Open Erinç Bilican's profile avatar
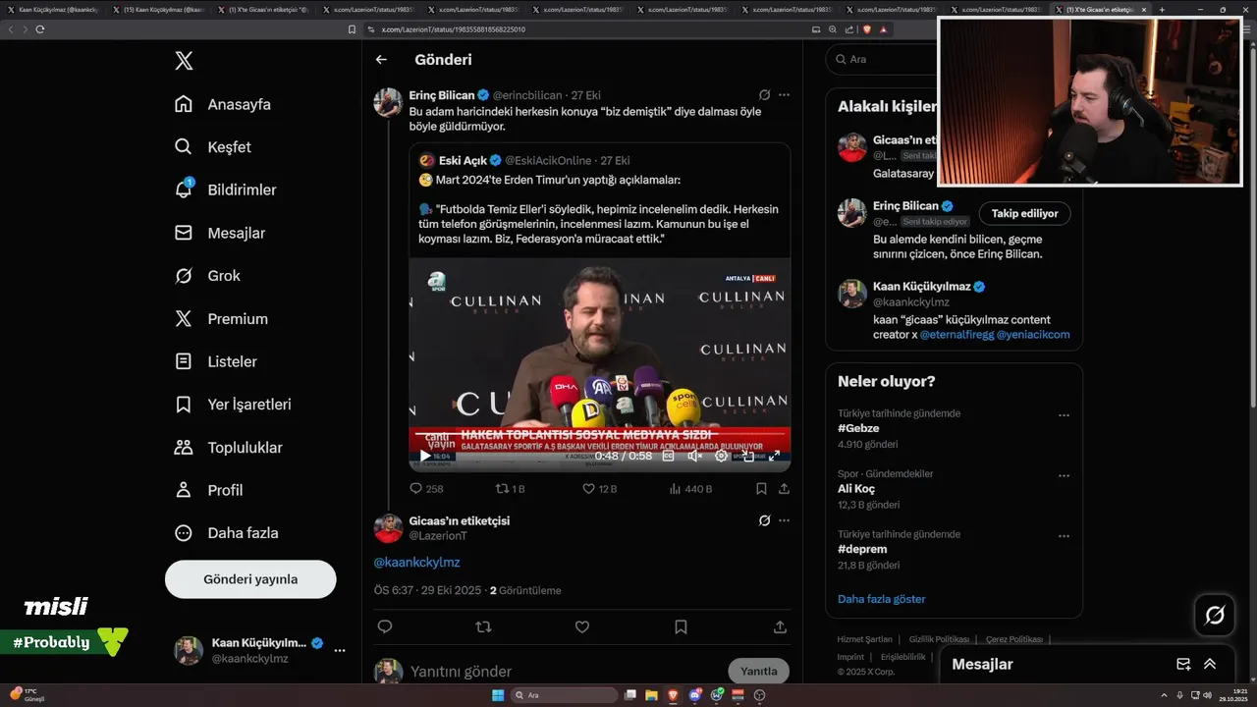 [388, 102]
